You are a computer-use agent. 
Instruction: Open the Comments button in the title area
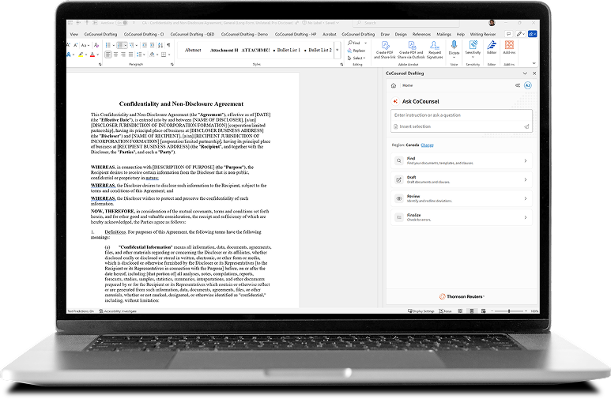pos(508,34)
